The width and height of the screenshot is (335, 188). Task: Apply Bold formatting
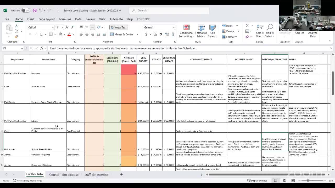pyautogui.click(x=30, y=34)
